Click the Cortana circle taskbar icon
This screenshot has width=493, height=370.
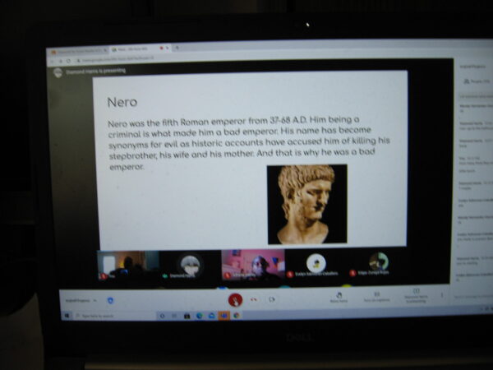162,316
